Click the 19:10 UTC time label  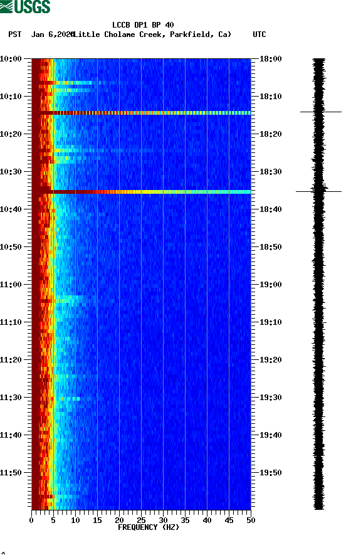tap(270, 322)
